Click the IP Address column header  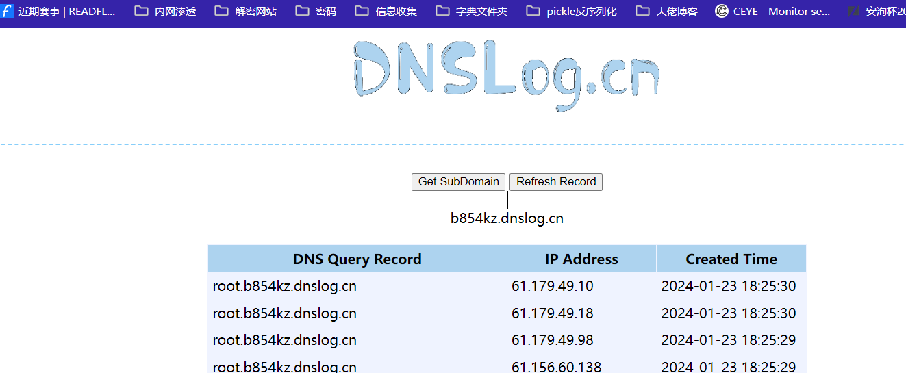tap(581, 259)
